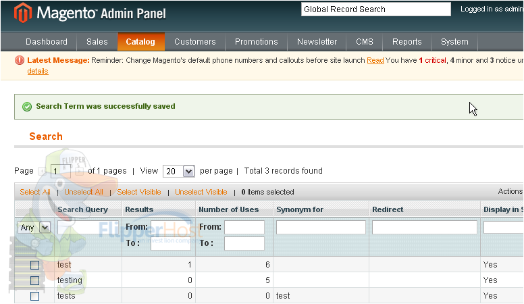The height and width of the screenshot is (304, 524).
Task: Sort by Number of Uses column
Action: point(229,209)
